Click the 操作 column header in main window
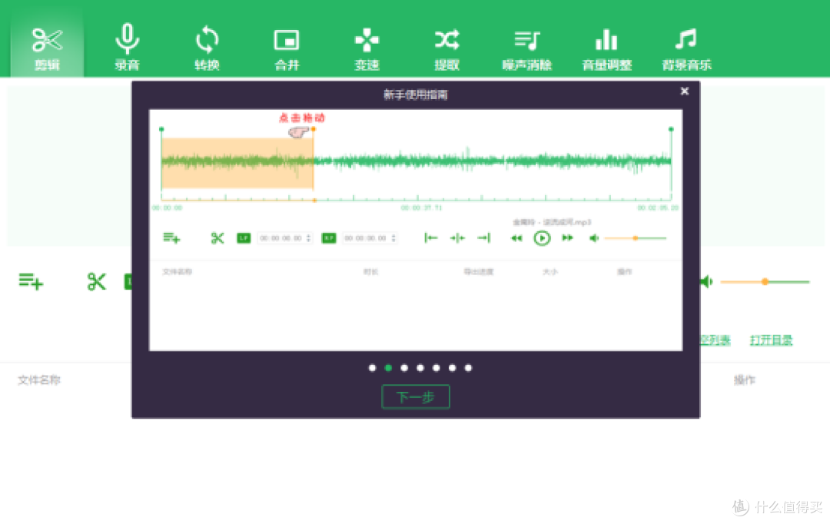Image resolution: width=830 pixels, height=524 pixels. pyautogui.click(x=744, y=380)
